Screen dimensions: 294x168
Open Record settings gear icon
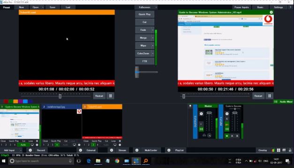pyautogui.click(x=30, y=150)
